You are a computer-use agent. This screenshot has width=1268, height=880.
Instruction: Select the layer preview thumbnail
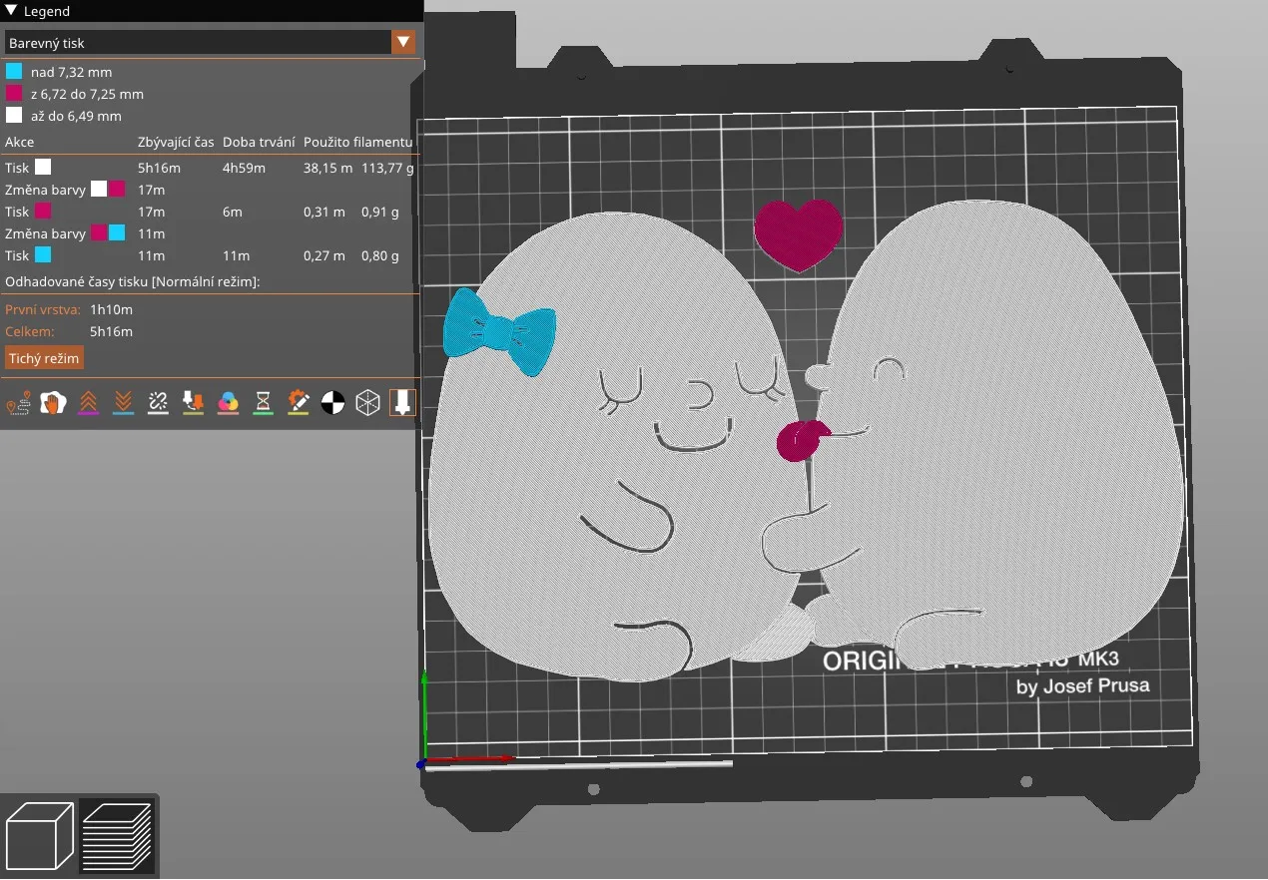(118, 835)
